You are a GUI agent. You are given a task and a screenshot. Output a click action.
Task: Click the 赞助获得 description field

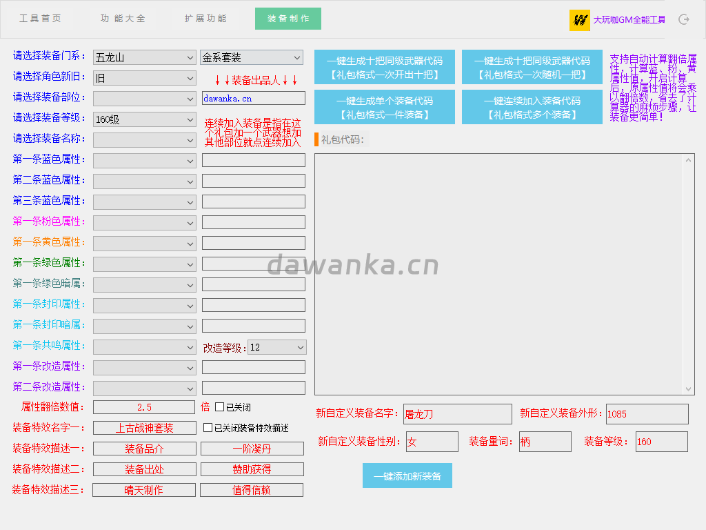tap(252, 469)
